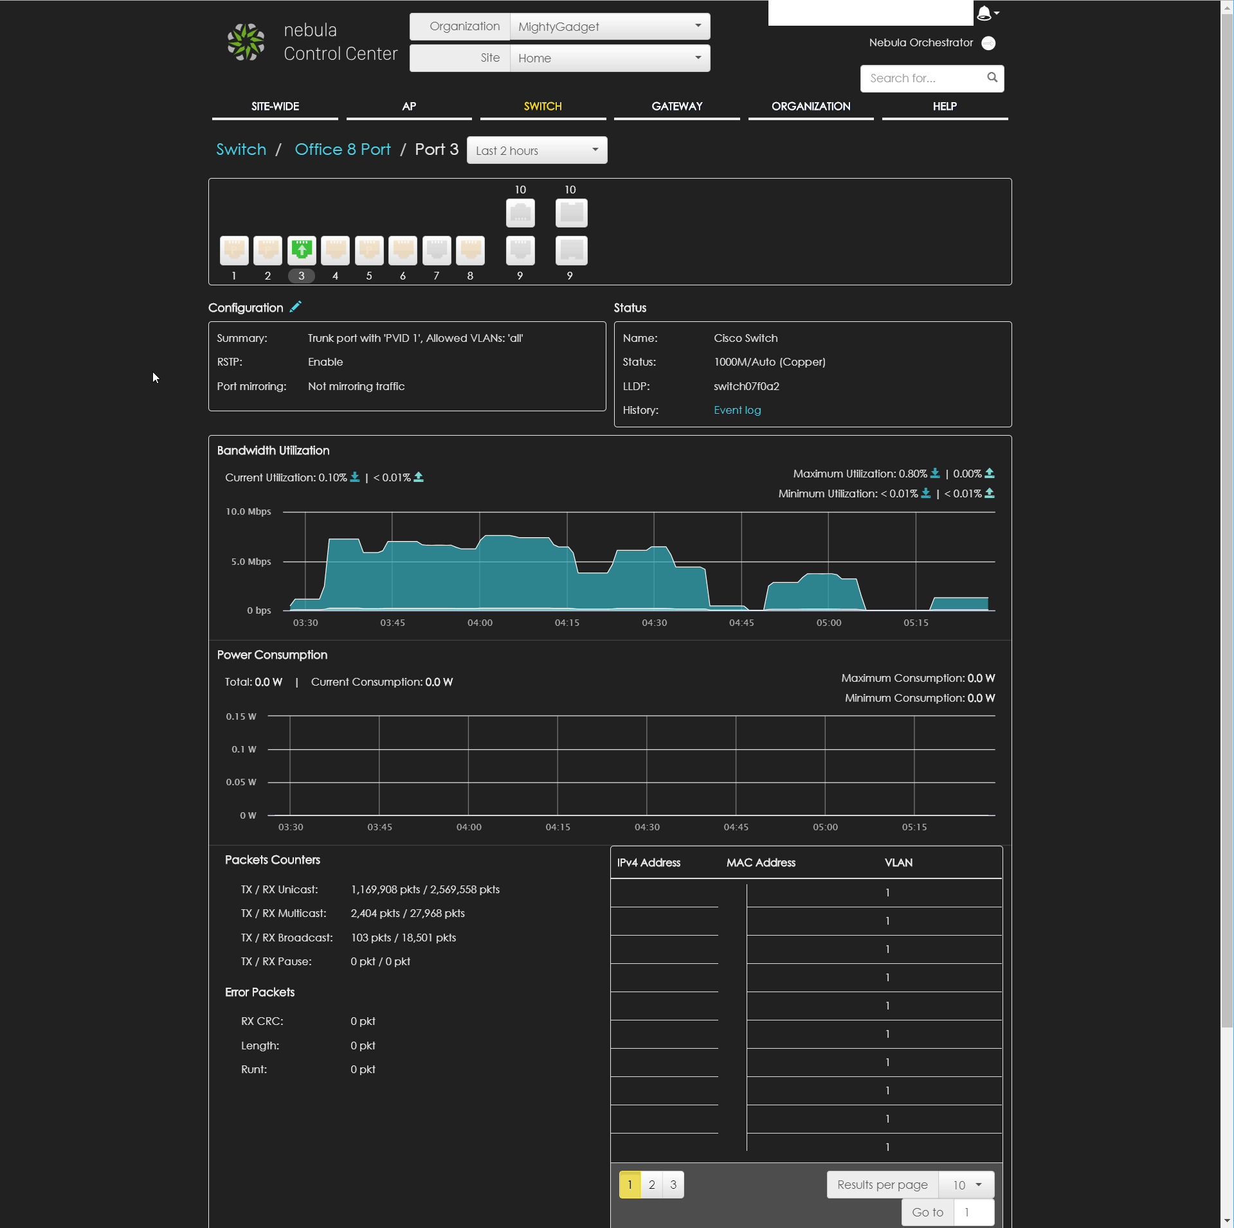
Task: Expand the Site Home dropdown
Action: [609, 58]
